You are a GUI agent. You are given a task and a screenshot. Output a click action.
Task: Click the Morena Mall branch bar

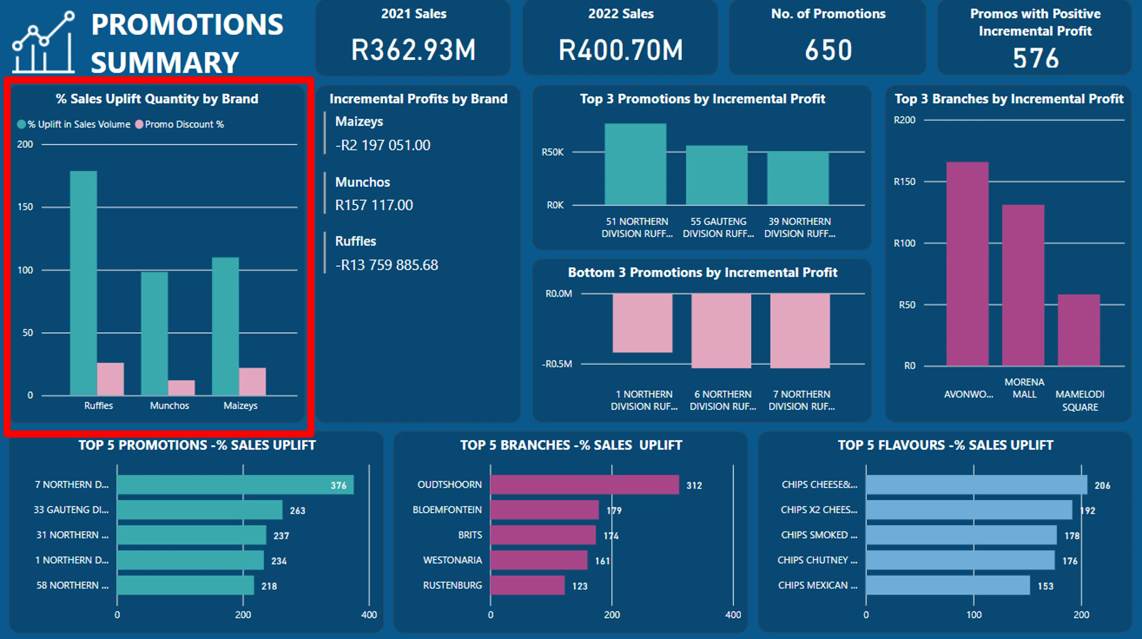coord(1023,285)
